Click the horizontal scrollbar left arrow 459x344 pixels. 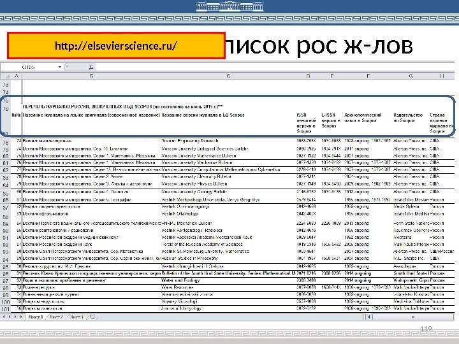pyautogui.click(x=369, y=317)
